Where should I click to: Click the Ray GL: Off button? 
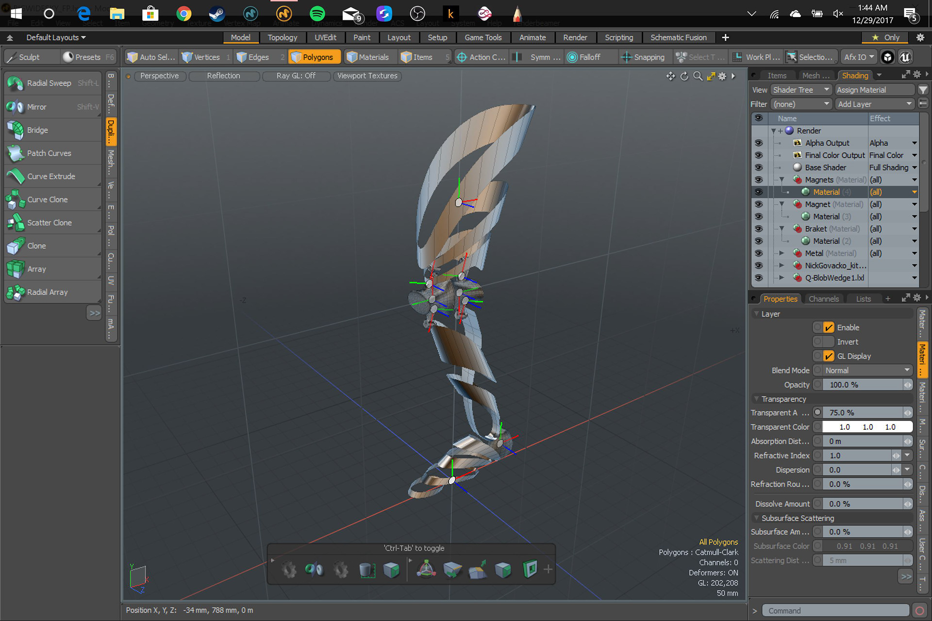(296, 76)
